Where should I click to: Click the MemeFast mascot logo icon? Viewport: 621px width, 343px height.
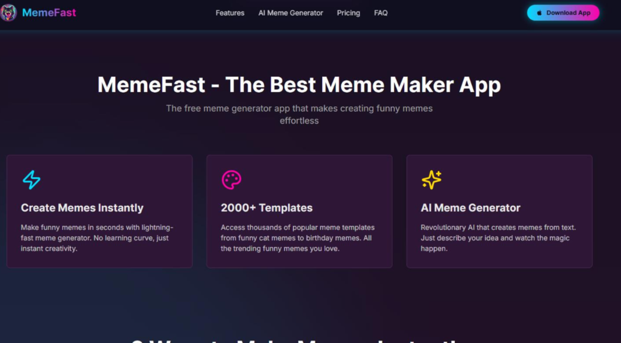(x=8, y=13)
